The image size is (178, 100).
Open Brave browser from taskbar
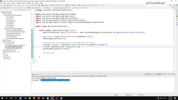click(x=34, y=98)
